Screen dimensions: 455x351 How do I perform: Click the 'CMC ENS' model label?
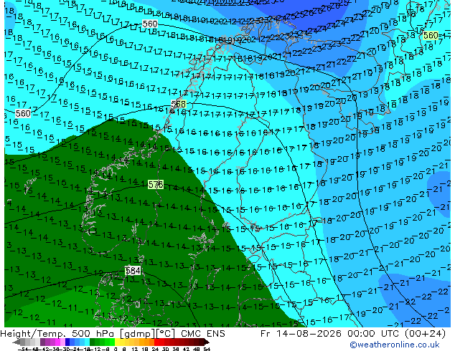[203, 334]
